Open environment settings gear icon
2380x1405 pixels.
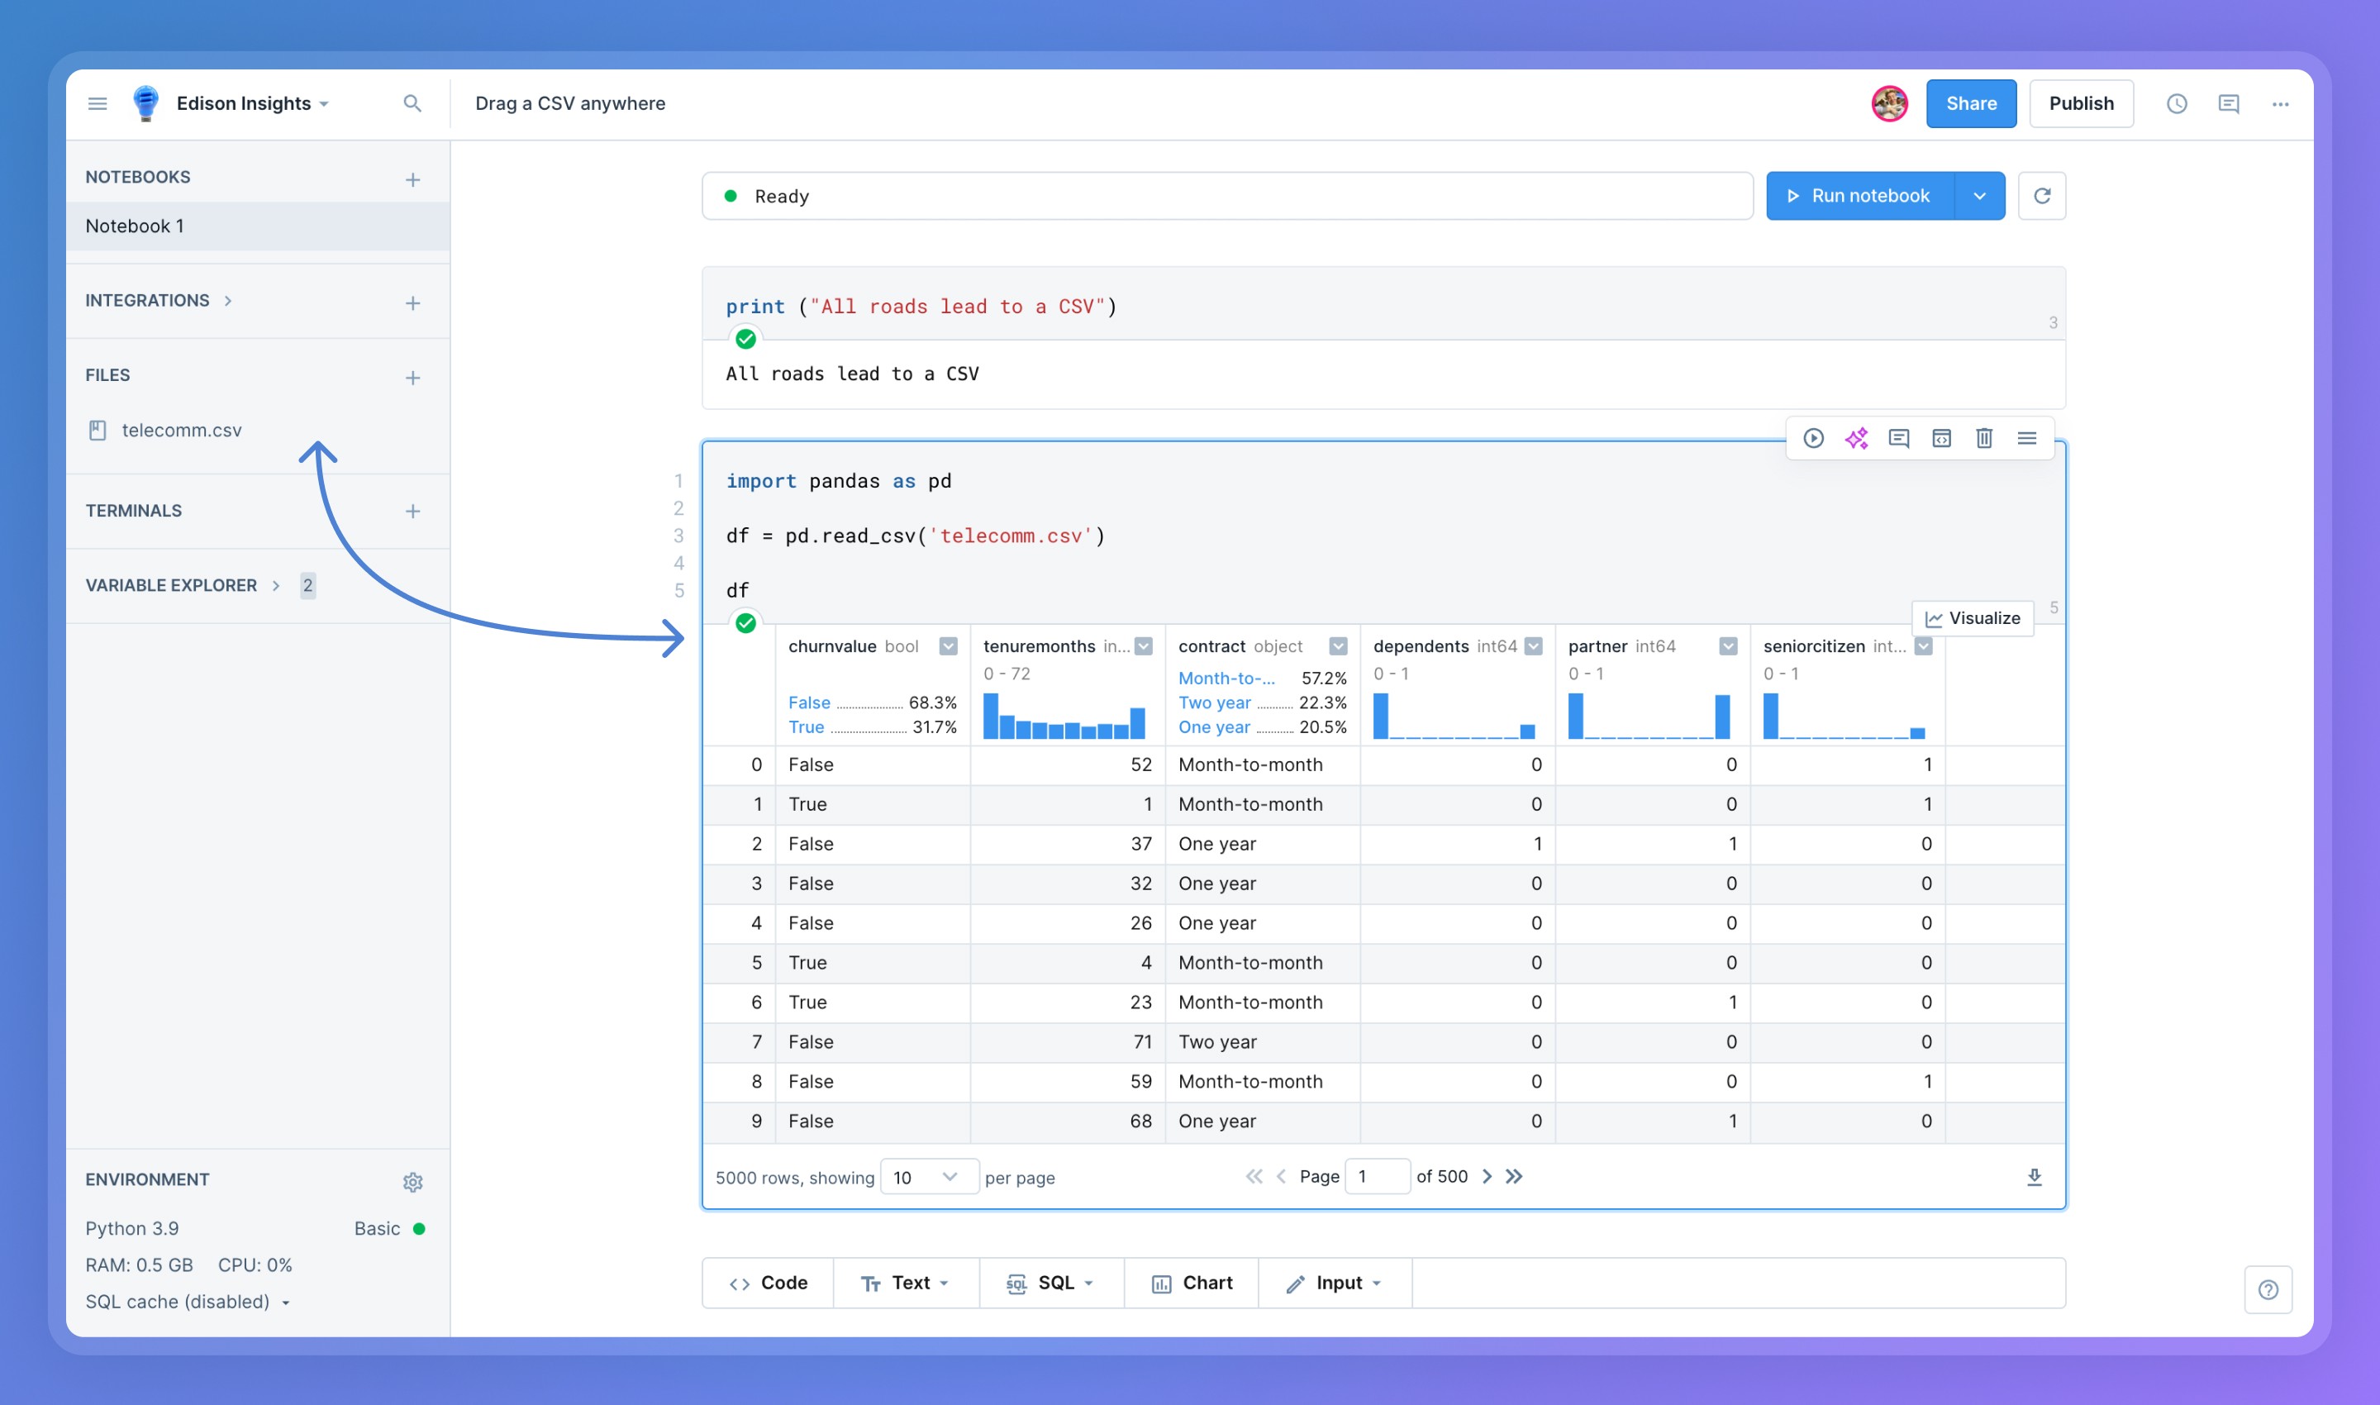point(412,1182)
